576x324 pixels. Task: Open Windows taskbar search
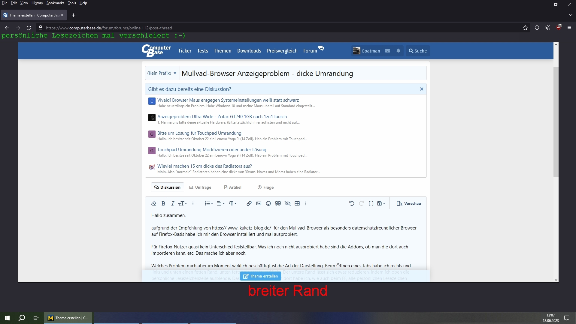click(22, 318)
